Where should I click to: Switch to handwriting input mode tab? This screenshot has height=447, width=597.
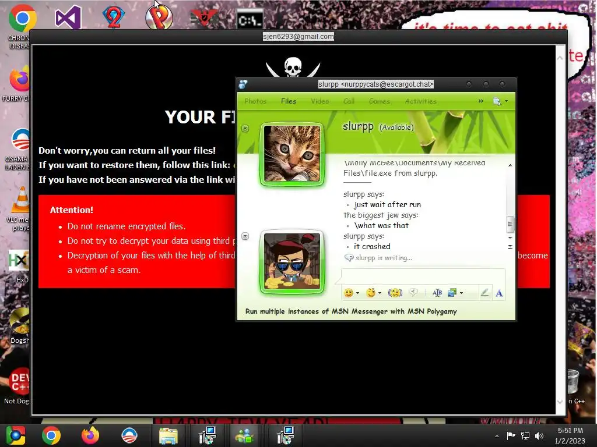(484, 292)
